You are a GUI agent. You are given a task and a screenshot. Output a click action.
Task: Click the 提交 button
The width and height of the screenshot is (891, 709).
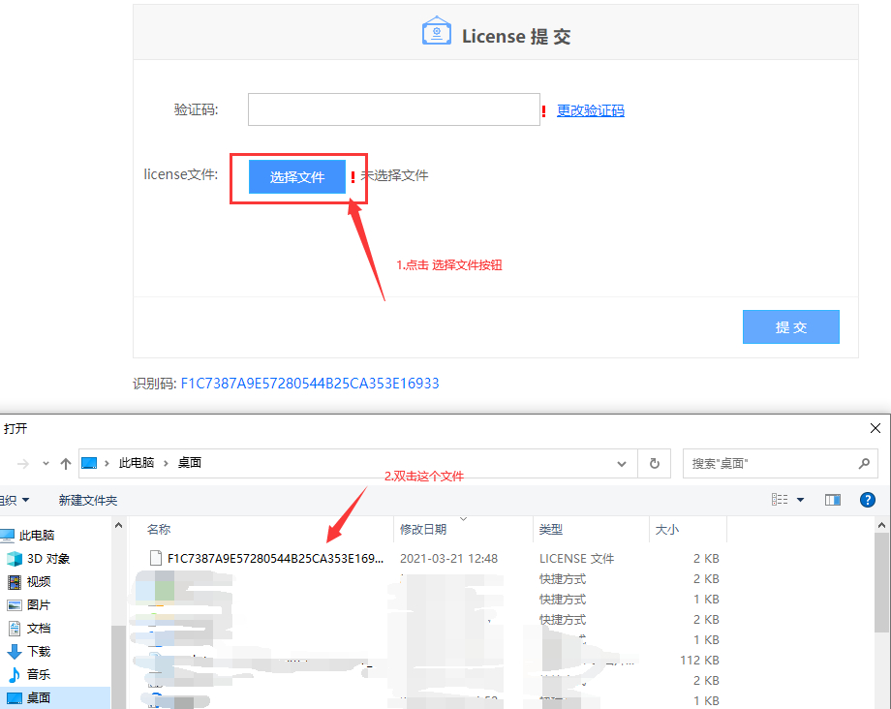point(790,326)
